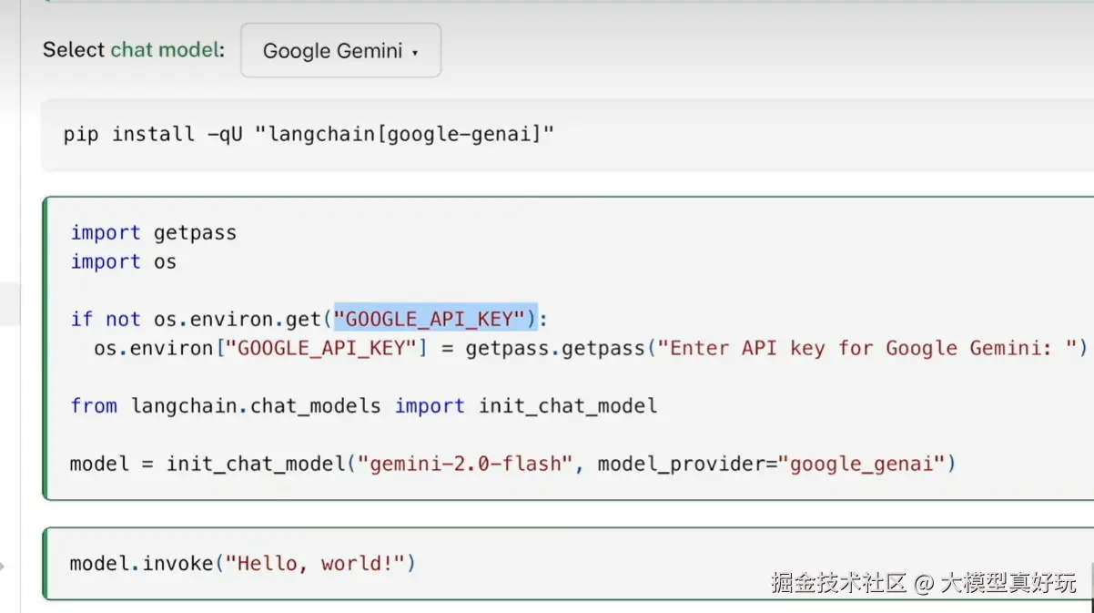Click 'os.environ["GOOGLE_API_KEY"]' on the assignment line

pyautogui.click(x=261, y=348)
